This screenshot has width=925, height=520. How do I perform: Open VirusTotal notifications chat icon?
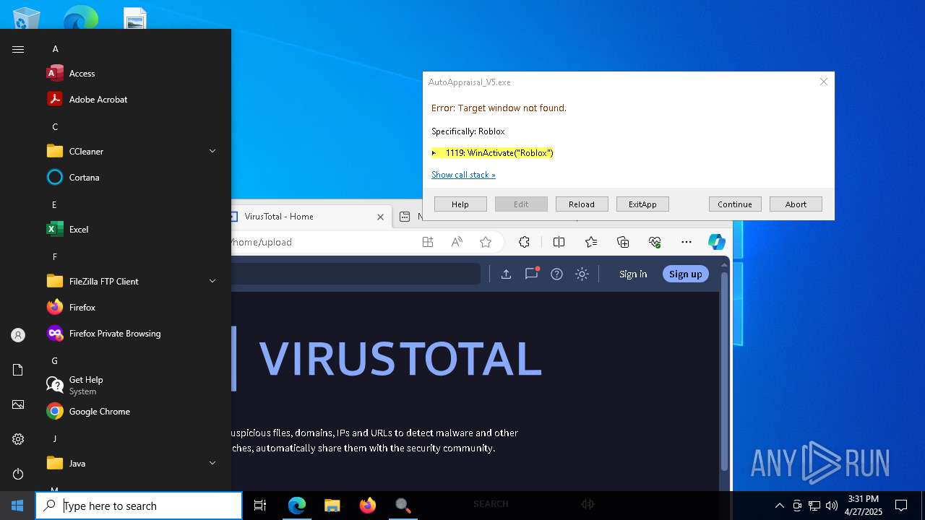pyautogui.click(x=532, y=273)
